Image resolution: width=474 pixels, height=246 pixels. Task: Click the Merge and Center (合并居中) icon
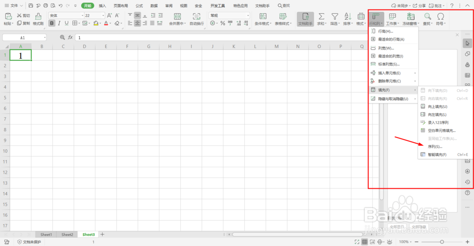[x=177, y=16]
